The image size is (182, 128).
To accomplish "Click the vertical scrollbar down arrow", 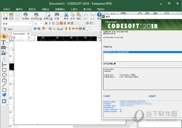I will pos(134,123).
